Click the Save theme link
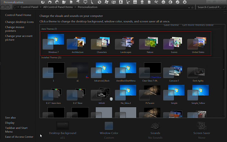Screen dimensions: 227x142 171,25
